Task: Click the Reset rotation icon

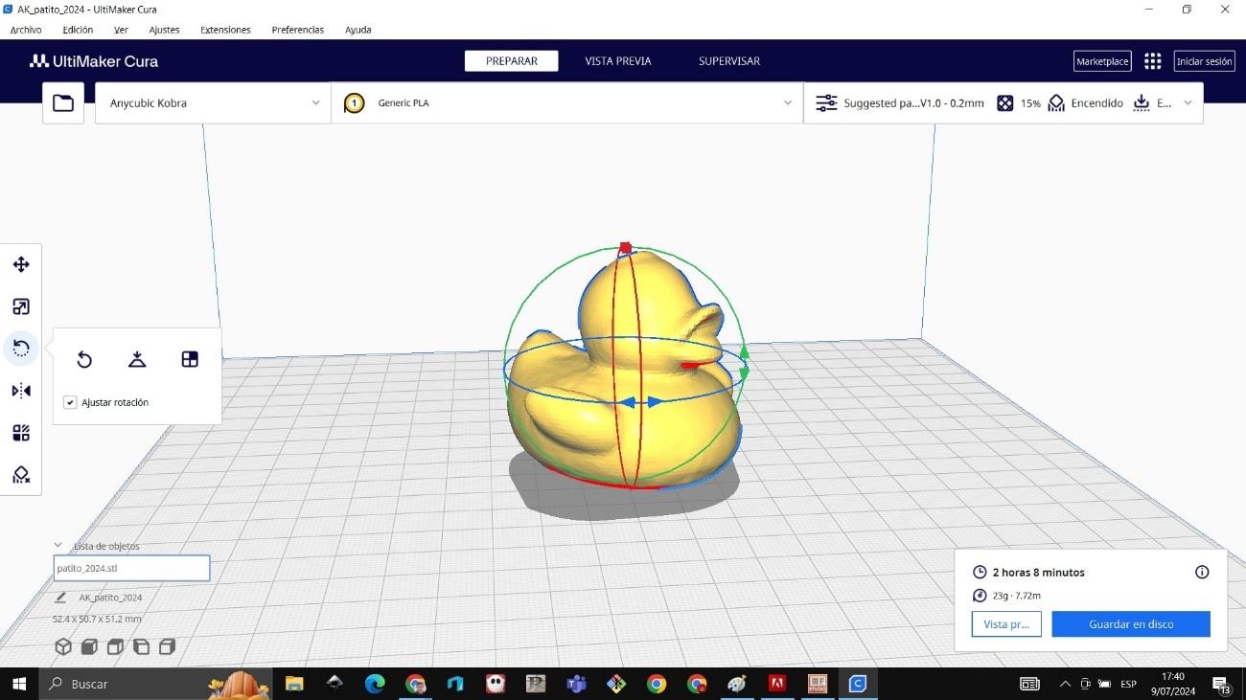Action: [84, 359]
